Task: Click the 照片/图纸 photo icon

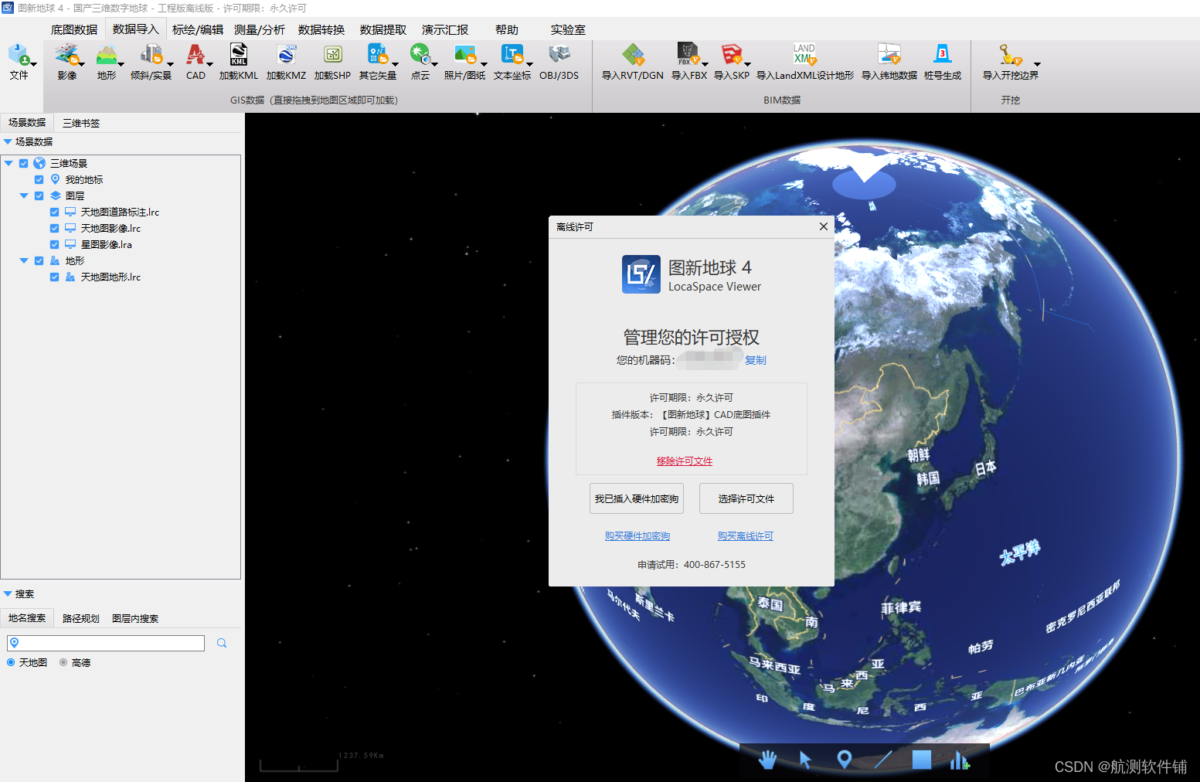Action: tap(465, 55)
